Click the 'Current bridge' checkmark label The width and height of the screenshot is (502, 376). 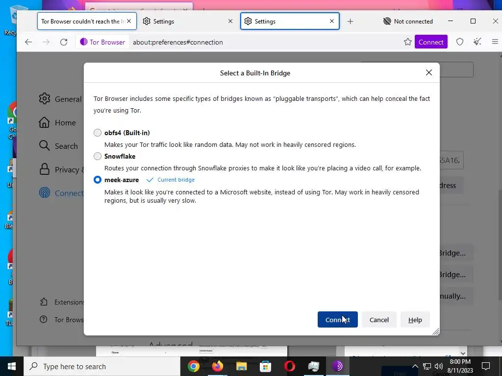(171, 180)
